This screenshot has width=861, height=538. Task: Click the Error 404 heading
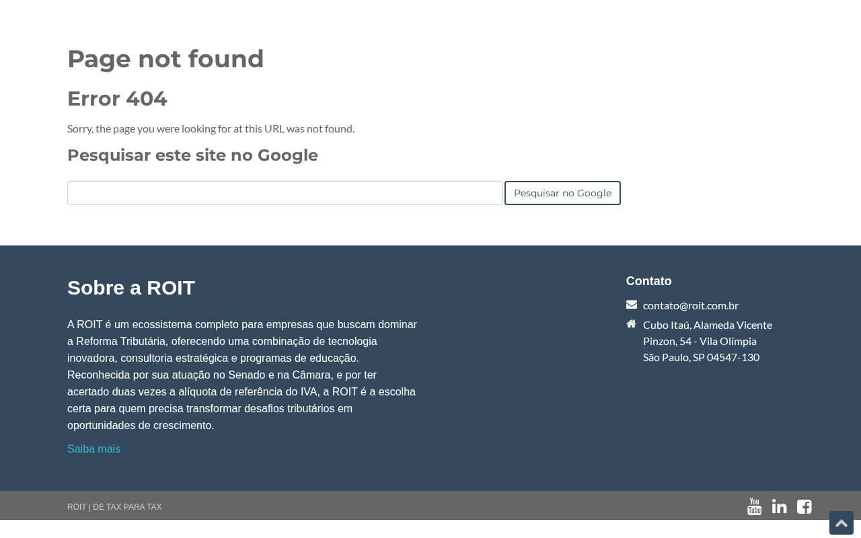pos(117,99)
